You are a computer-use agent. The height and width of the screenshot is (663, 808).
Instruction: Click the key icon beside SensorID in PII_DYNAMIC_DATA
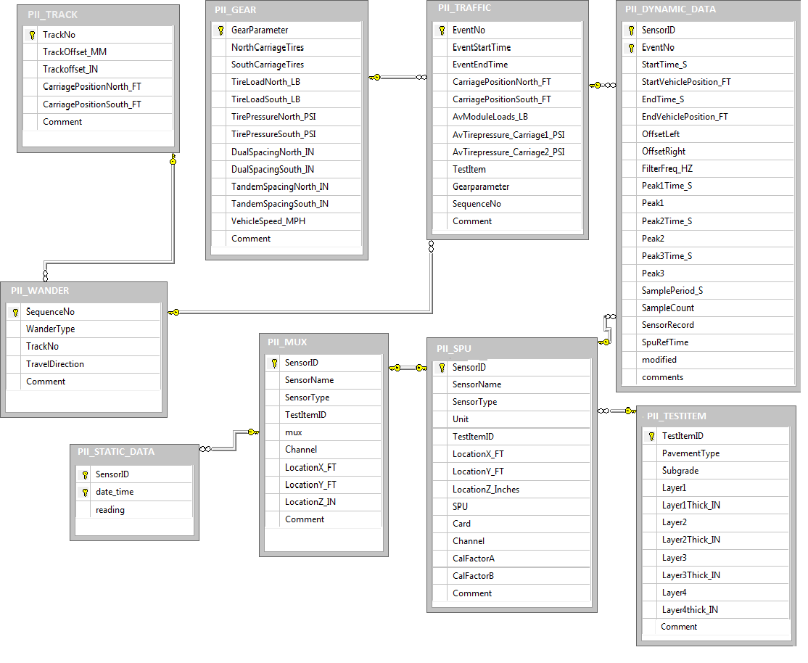[x=631, y=30]
